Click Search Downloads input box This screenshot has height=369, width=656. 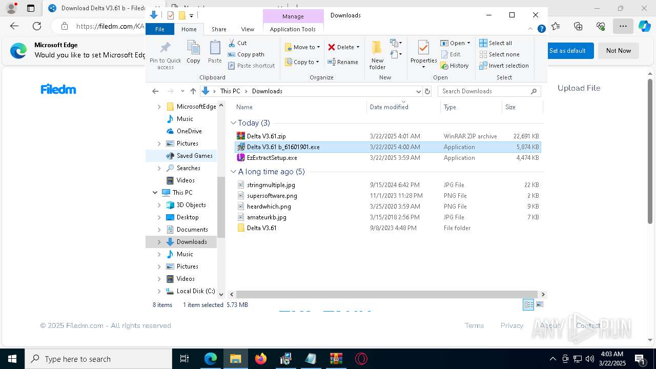coord(490,91)
